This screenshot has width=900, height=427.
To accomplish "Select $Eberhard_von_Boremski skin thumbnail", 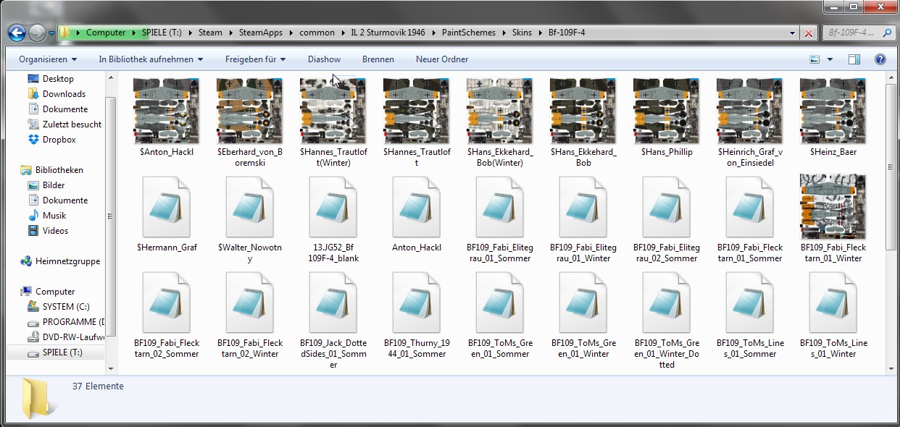I will click(x=250, y=111).
